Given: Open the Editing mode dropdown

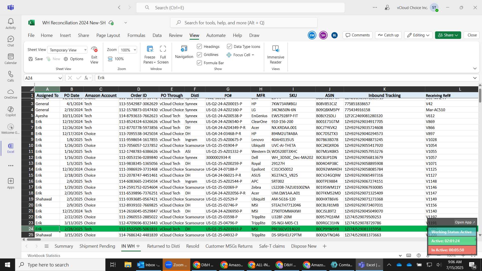Looking at the screenshot, I should 418,35.
